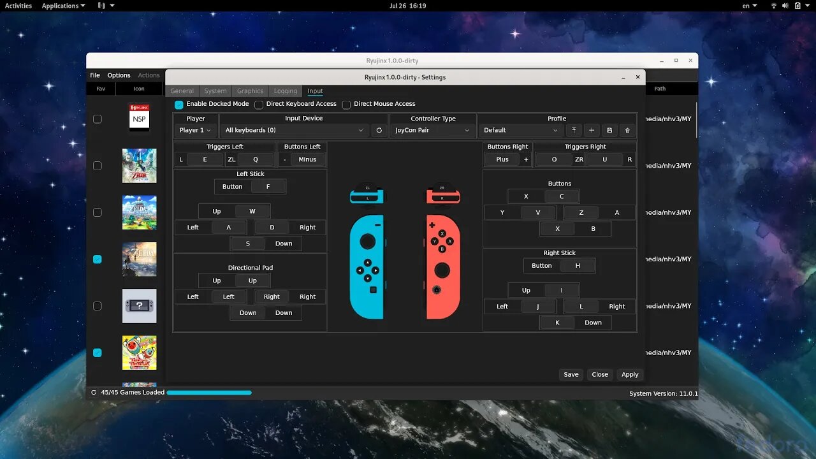
Task: Click the Fav column header
Action: coord(101,89)
